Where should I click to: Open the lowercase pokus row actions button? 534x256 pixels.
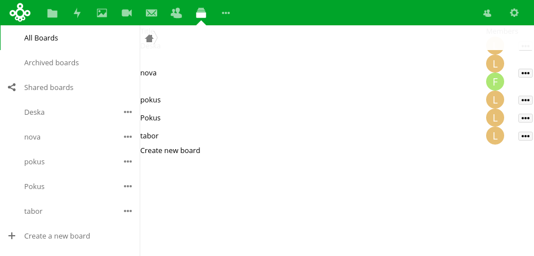(x=525, y=100)
